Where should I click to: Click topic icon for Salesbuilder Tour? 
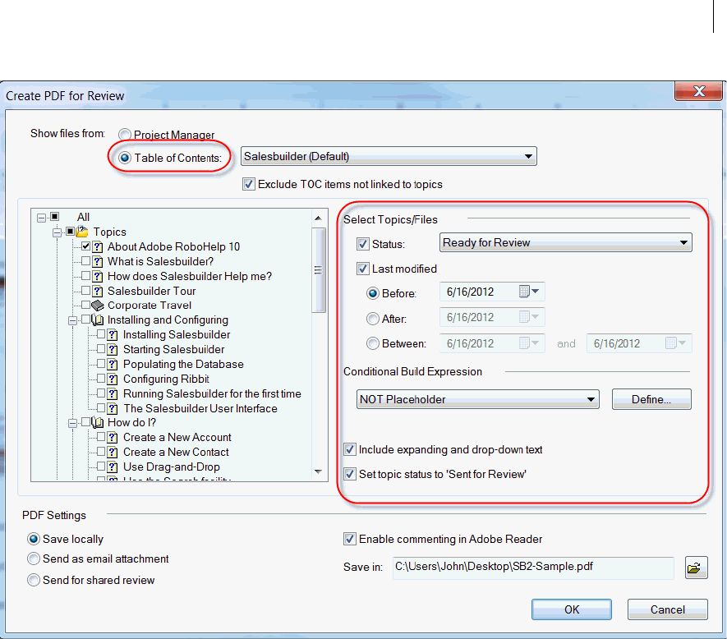(98, 292)
